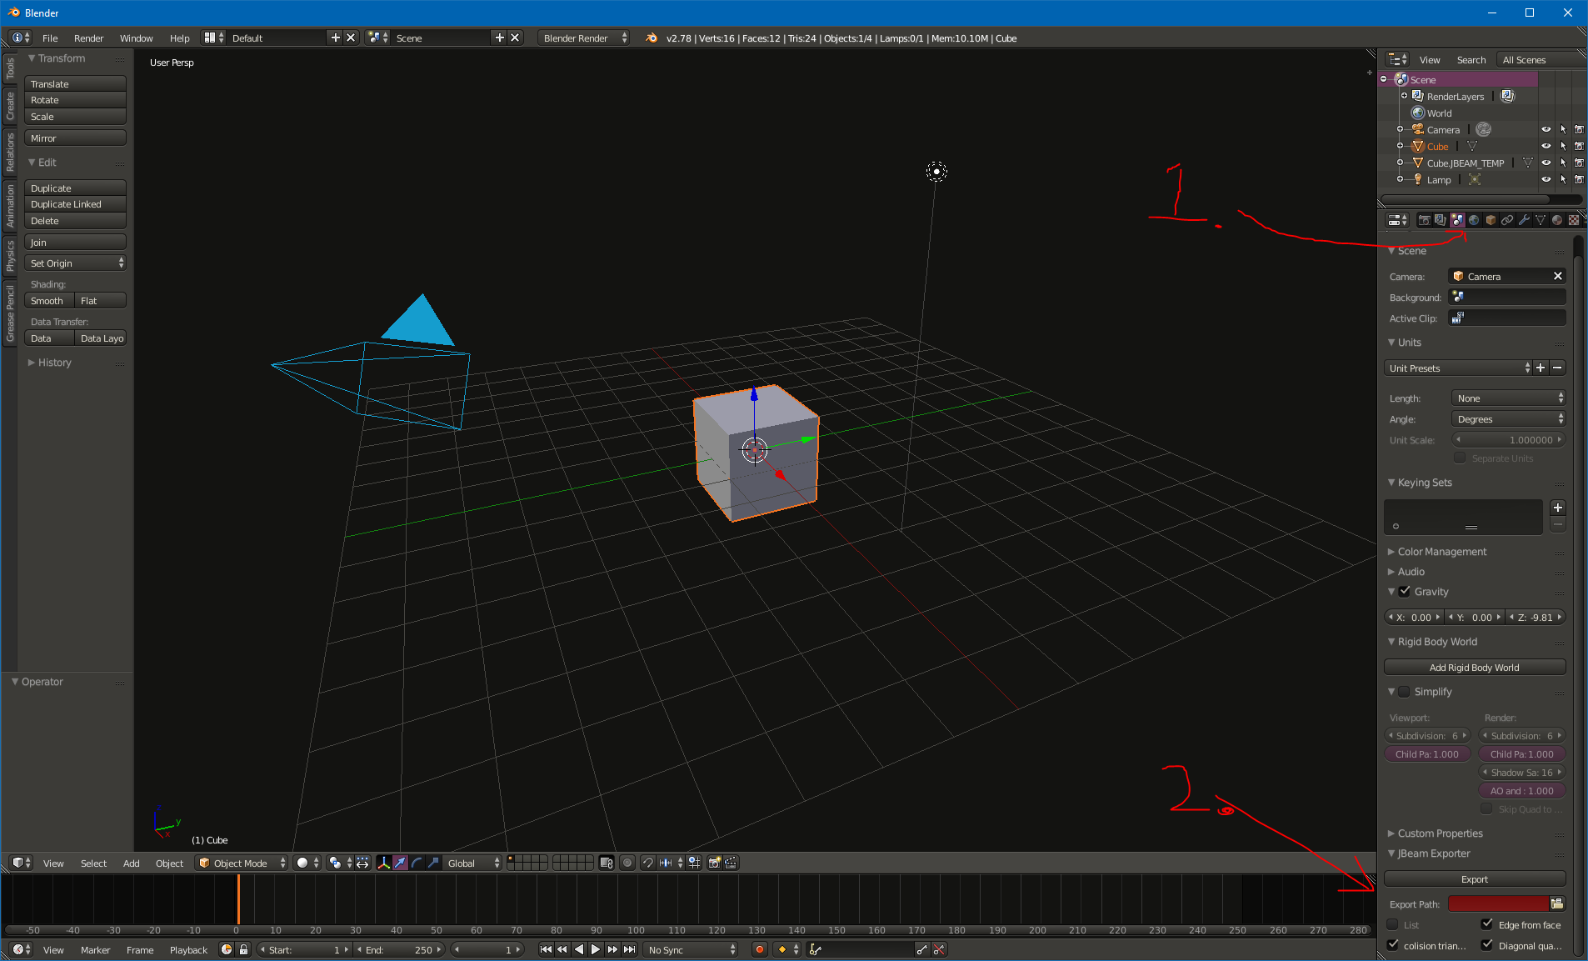Hide Cube.JBEAM_TEMP using its eye icon
This screenshot has width=1588, height=961.
pos(1546,163)
